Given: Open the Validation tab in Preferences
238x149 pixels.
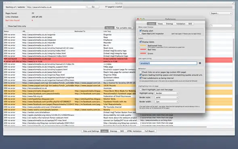Looking at the screenshot, I should click(181, 24).
